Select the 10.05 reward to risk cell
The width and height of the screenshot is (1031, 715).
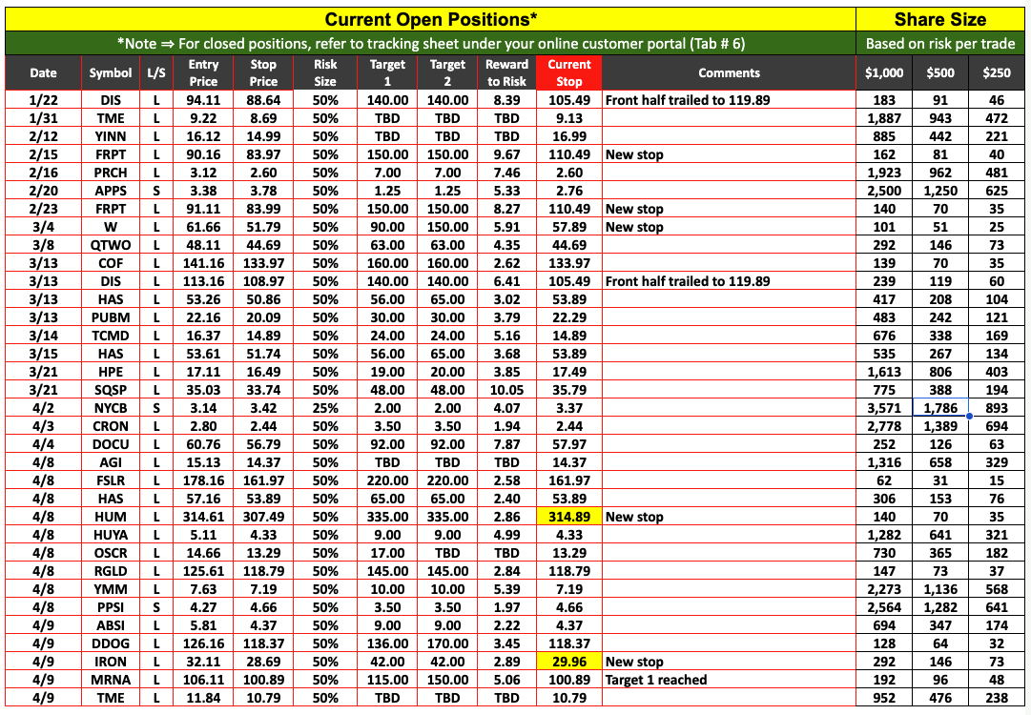[x=507, y=390]
